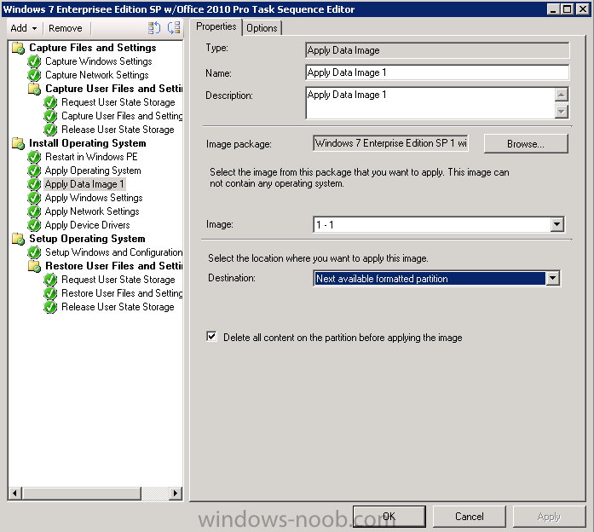This screenshot has height=532, width=594.
Task: Click OK to save the task sequence
Action: (389, 517)
